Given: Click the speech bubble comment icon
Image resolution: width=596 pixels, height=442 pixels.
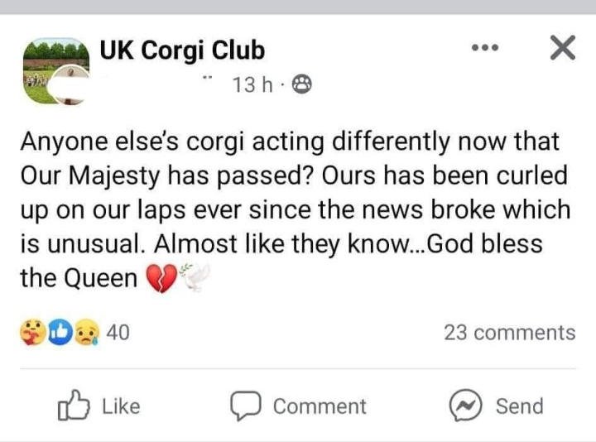Looking at the screenshot, I should (x=244, y=406).
